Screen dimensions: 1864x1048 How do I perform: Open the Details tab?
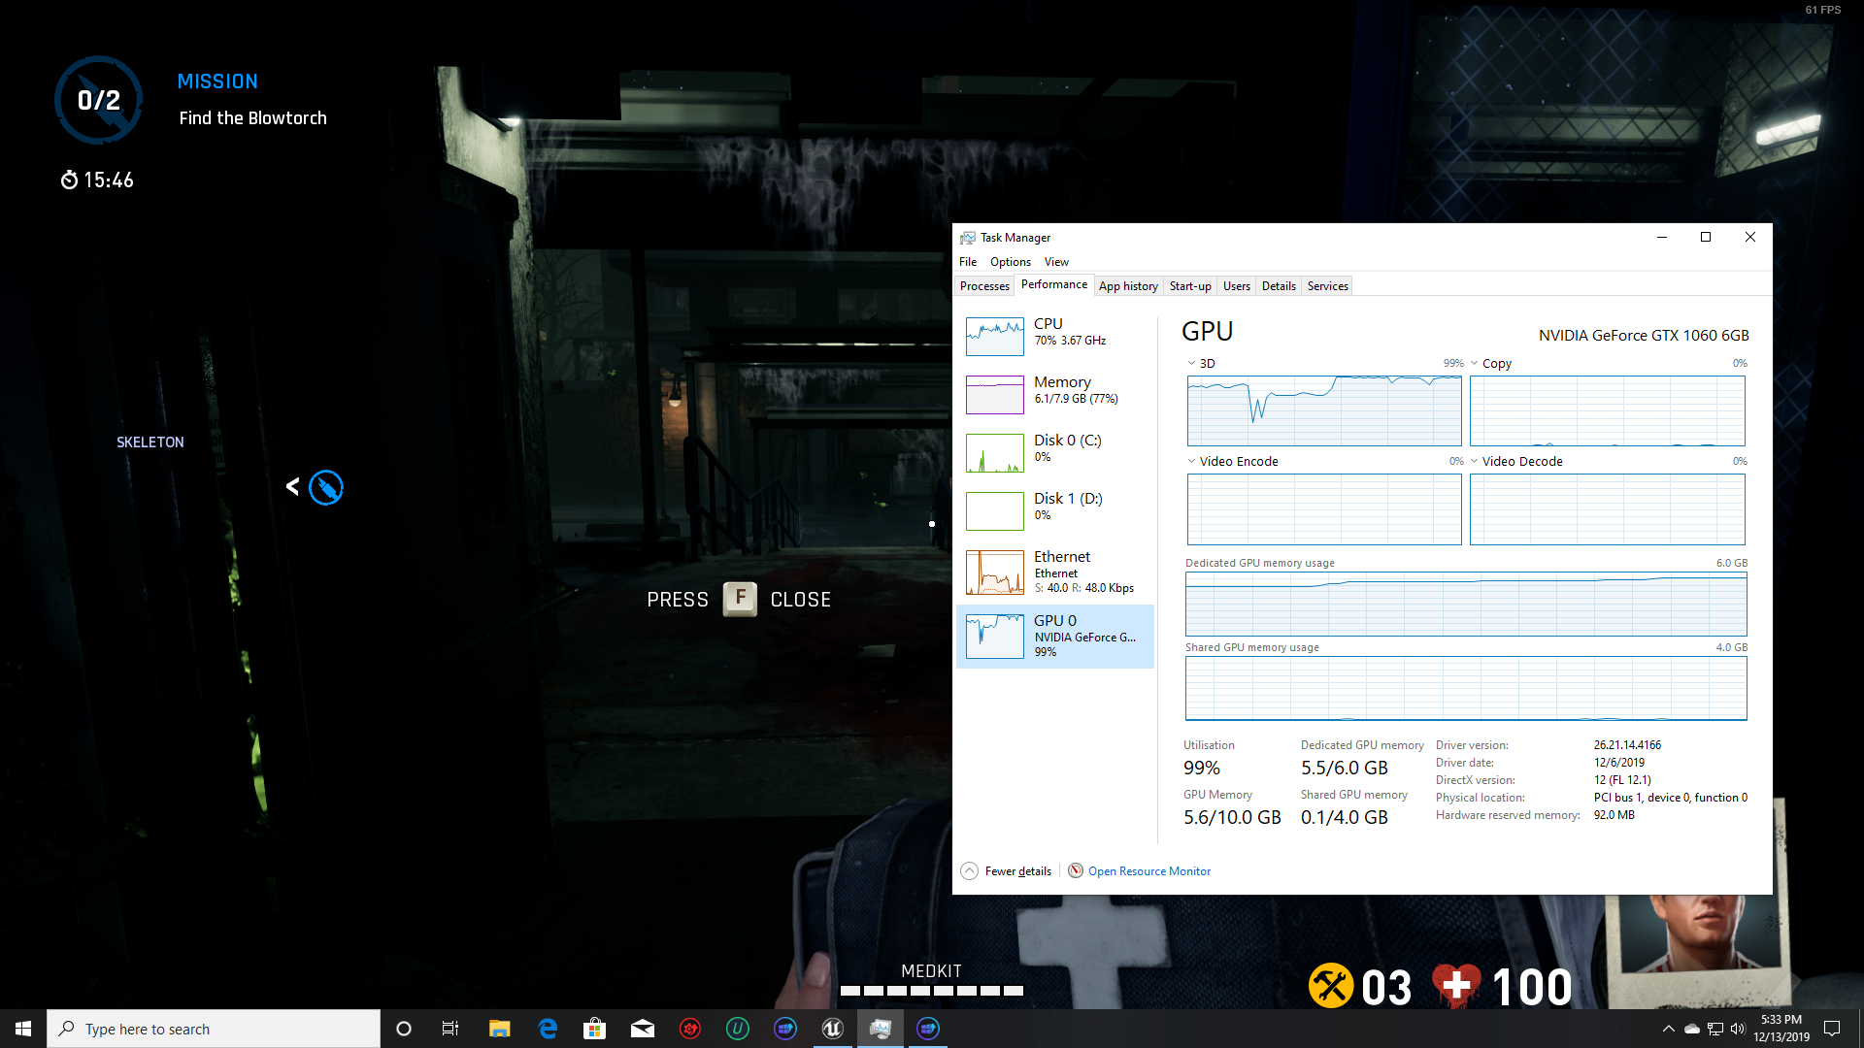point(1279,286)
